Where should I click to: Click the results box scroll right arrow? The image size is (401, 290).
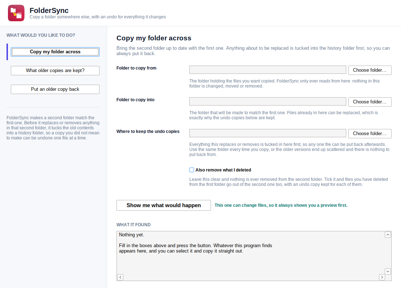click(382, 277)
